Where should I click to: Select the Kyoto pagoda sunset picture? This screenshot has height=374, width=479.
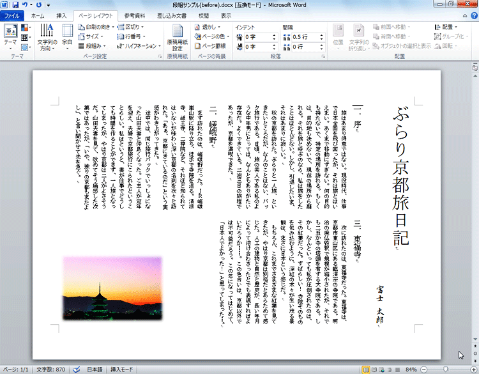[x=112, y=288]
